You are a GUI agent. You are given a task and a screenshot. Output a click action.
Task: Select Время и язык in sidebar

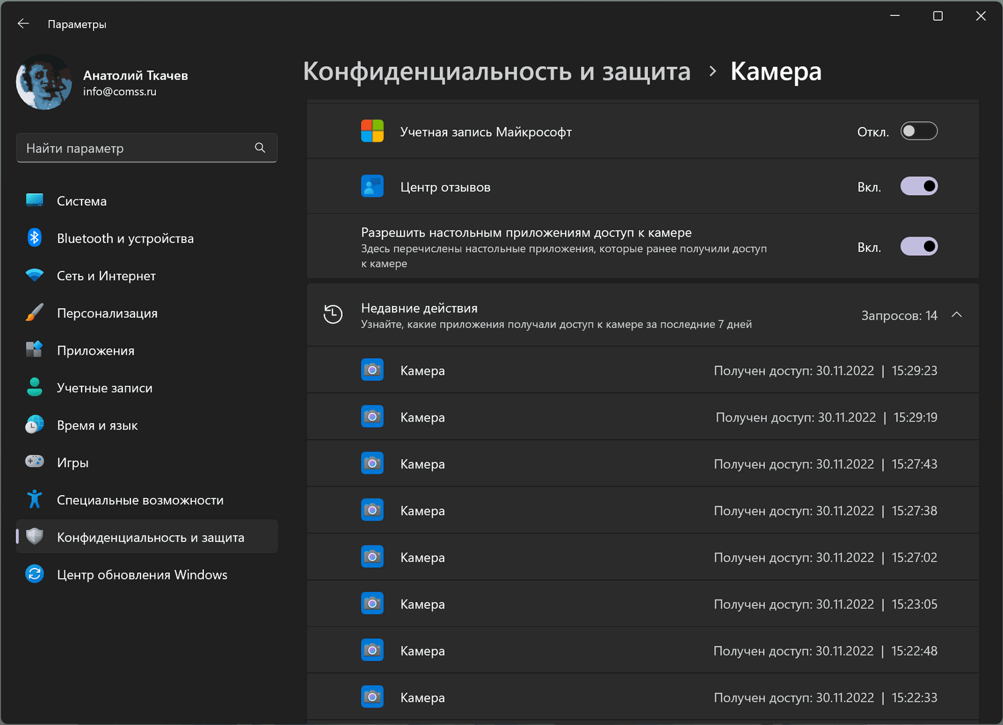click(x=98, y=426)
